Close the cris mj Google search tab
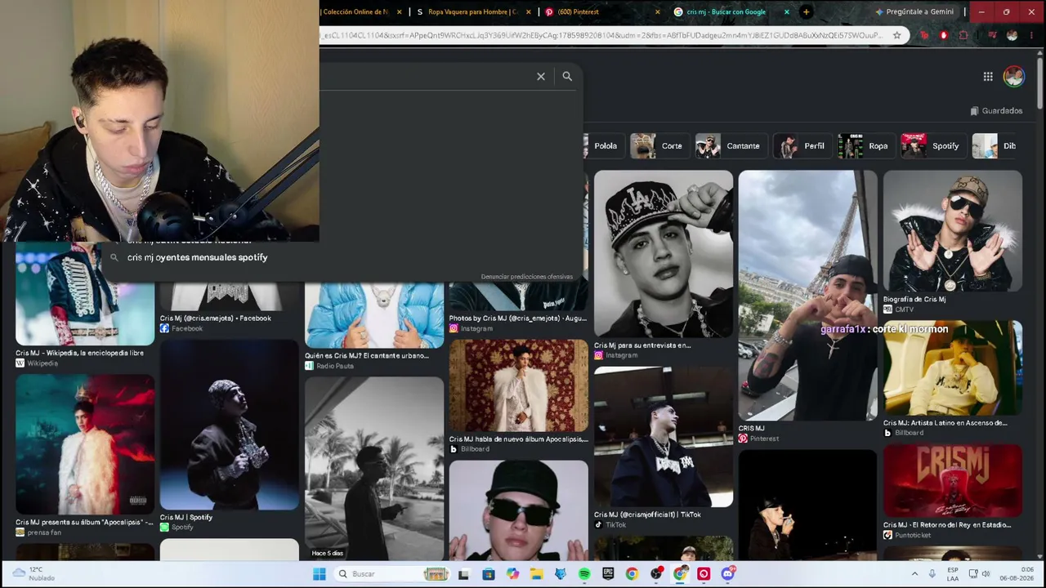The width and height of the screenshot is (1046, 588). (x=787, y=11)
